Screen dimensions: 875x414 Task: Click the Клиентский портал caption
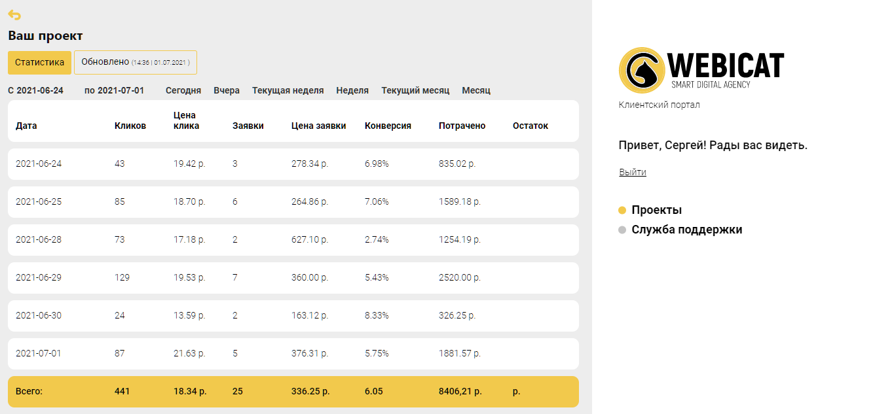659,105
